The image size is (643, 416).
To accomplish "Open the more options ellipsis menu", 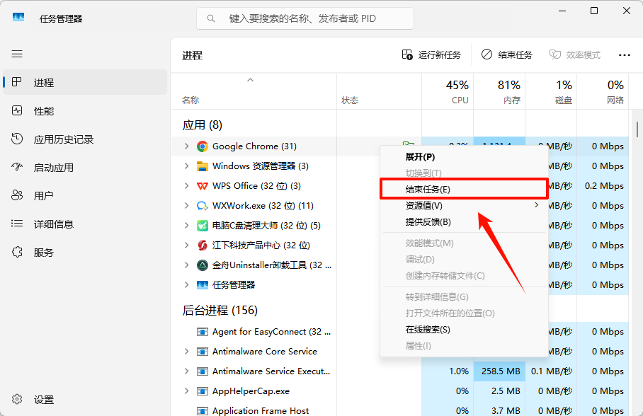I will click(624, 54).
